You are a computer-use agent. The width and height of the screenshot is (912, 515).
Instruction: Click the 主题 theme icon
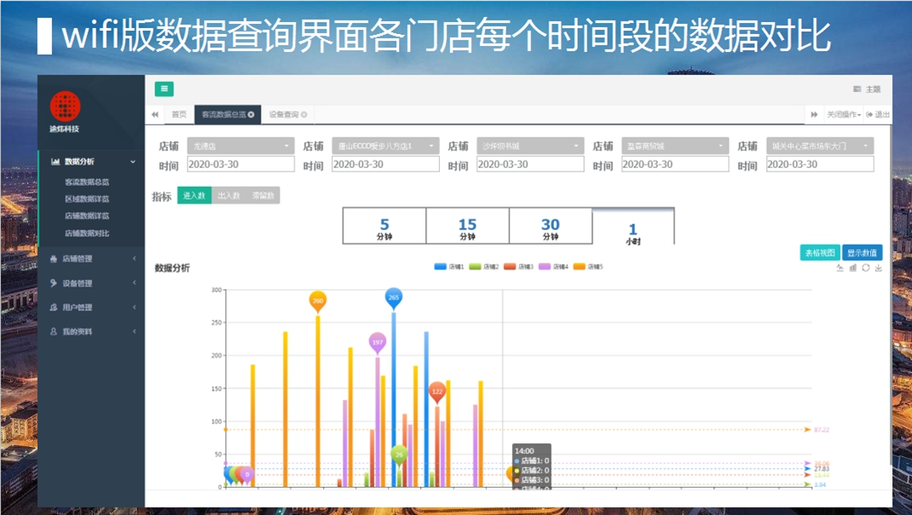click(x=857, y=89)
